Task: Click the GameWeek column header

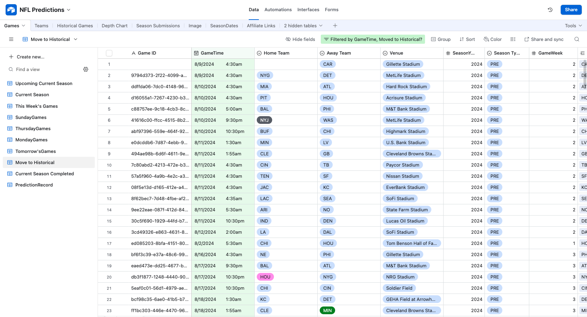Action: click(553, 53)
